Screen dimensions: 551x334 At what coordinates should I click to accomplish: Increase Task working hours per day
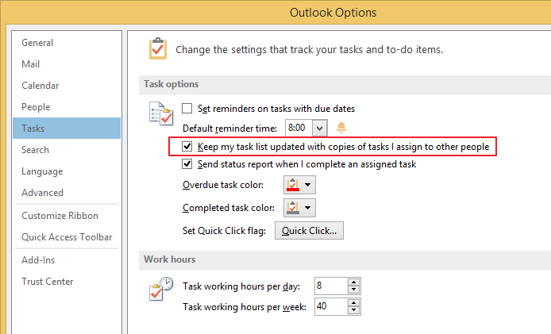click(353, 282)
